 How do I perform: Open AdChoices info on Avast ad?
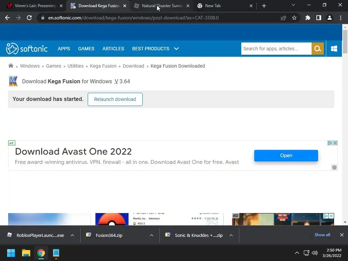tap(330, 143)
